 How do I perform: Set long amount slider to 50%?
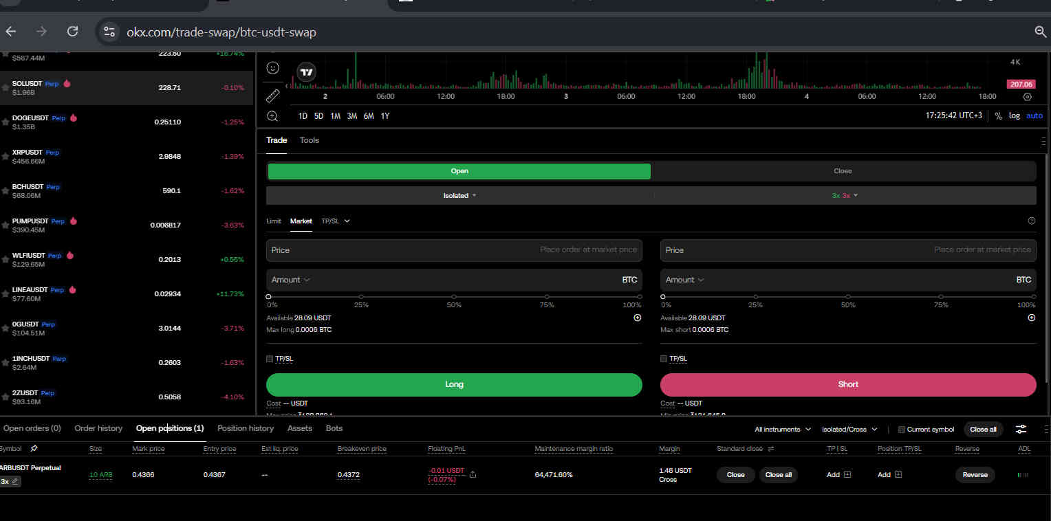click(x=454, y=297)
